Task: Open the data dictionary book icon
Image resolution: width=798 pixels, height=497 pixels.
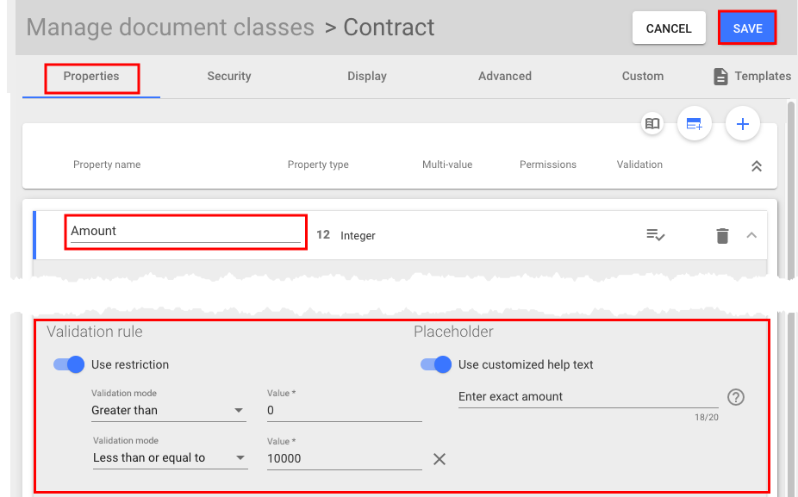Action: pos(652,124)
